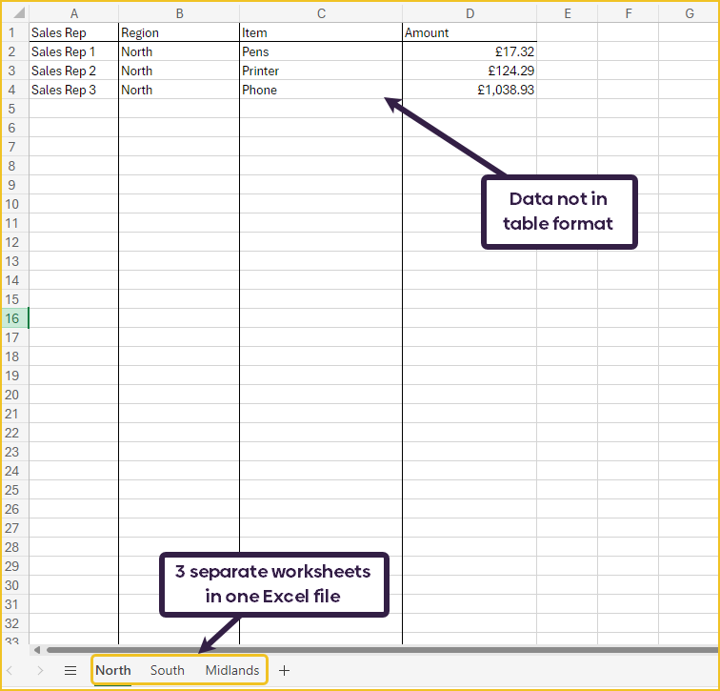
Task: Click the add new sheet plus icon
Action: pos(284,670)
